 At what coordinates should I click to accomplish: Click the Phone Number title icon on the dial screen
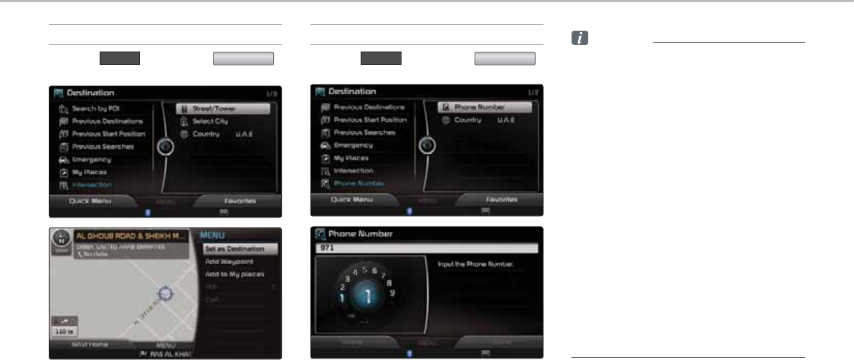pos(320,234)
